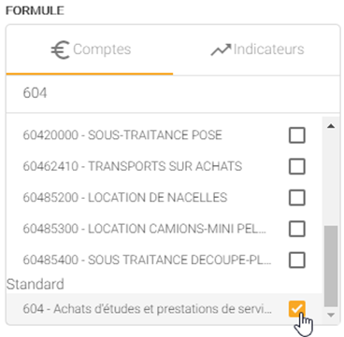
Task: Open the Indicateurs tab
Action: (x=257, y=49)
